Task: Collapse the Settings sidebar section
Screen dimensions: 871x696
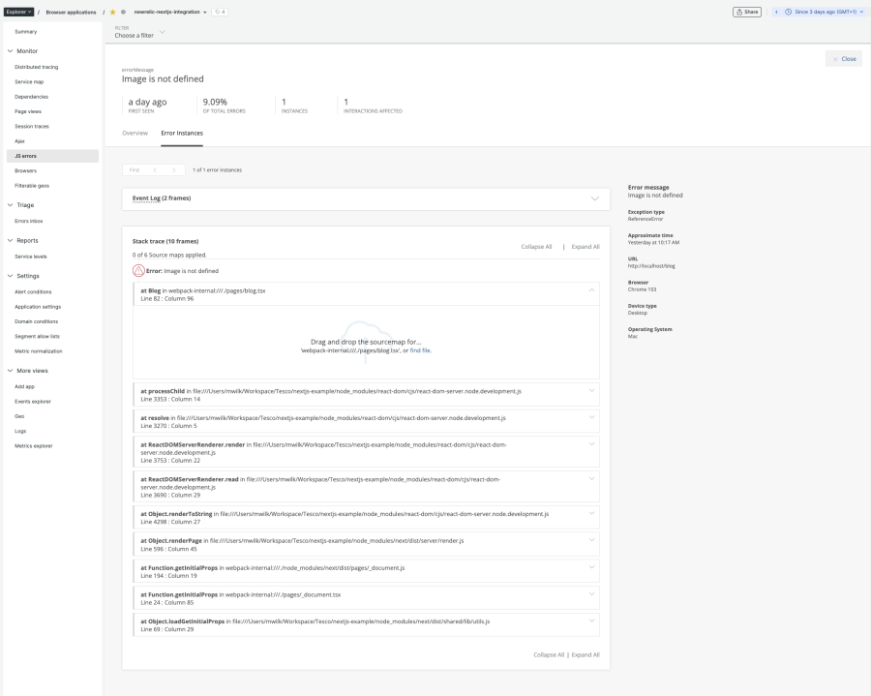Action: (10, 276)
